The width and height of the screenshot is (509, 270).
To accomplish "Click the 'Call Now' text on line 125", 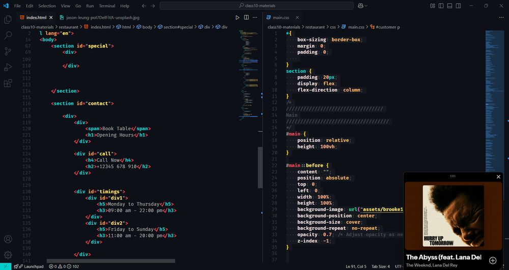I will 108,160.
